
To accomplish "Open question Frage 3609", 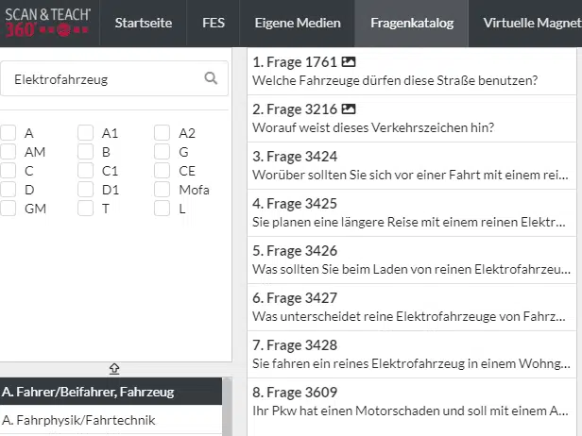I will 412,401.
